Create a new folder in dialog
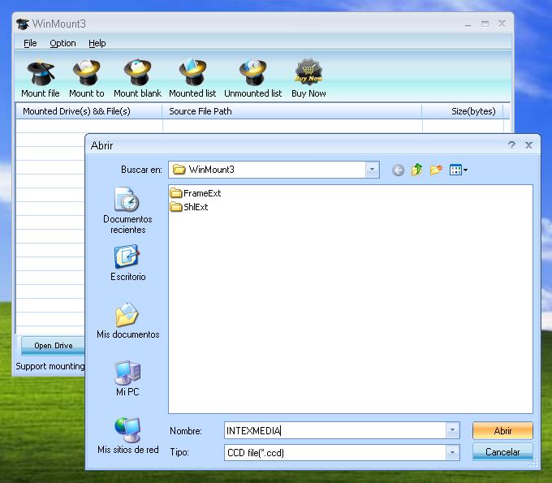Screen dimensions: 552x483 [x=436, y=170]
